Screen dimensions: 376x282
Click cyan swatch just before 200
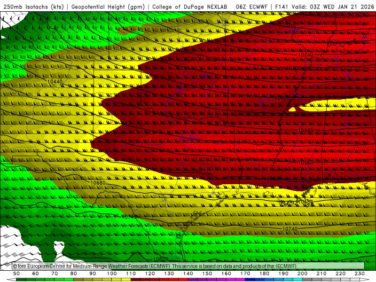[298, 280]
